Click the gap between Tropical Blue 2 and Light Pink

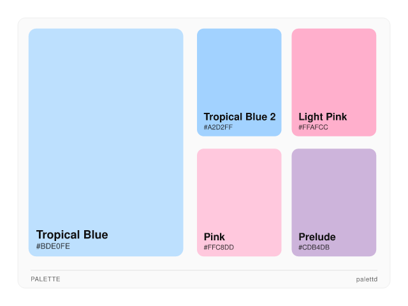286,82
